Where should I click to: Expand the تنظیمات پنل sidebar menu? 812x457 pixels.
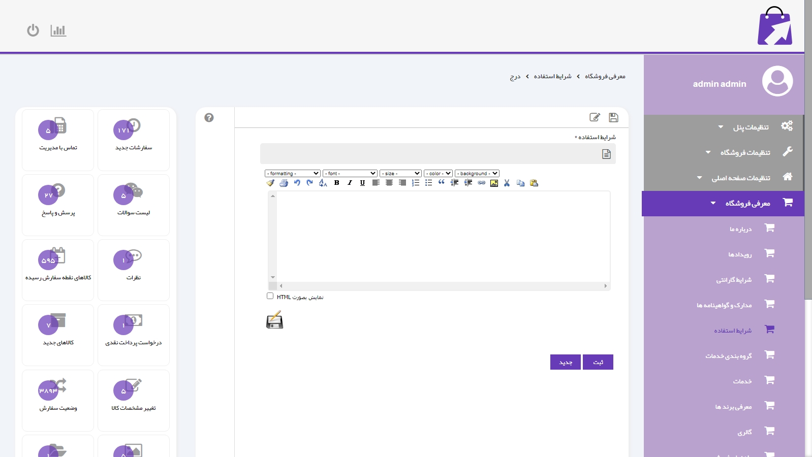(751, 127)
